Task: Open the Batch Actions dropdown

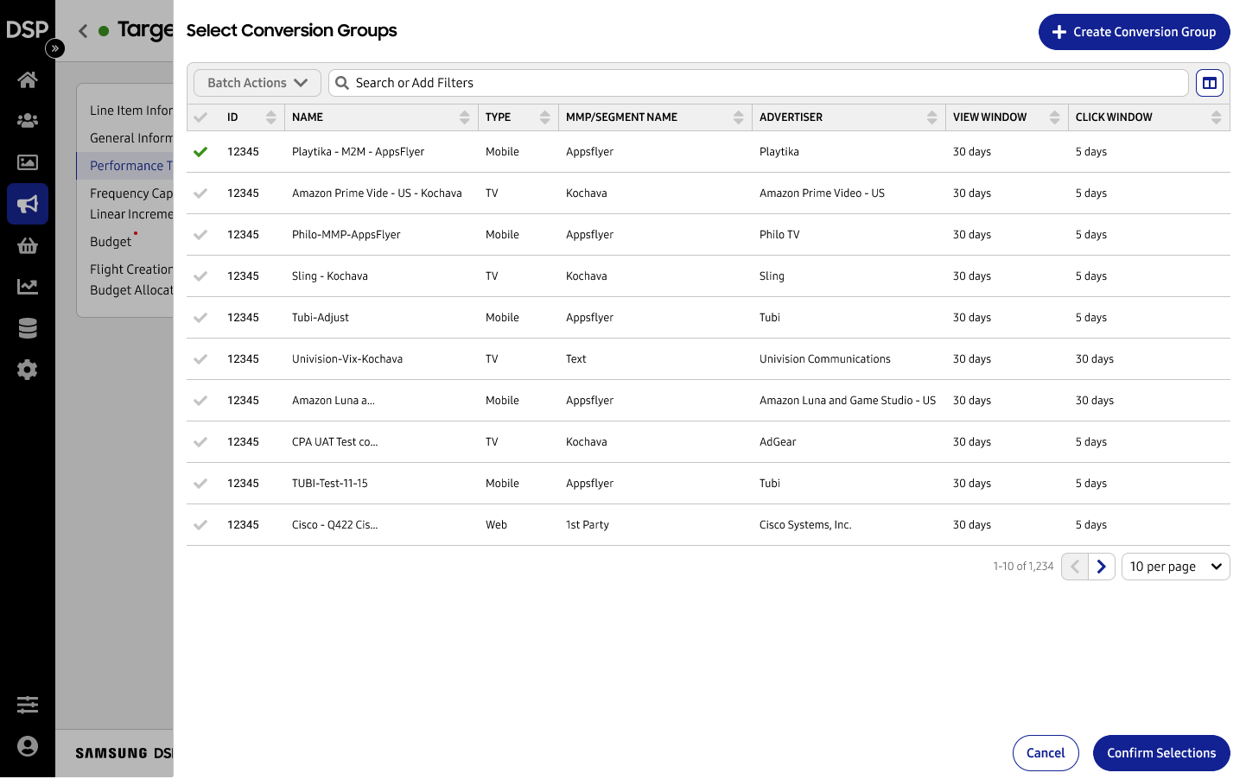Action: point(257,83)
